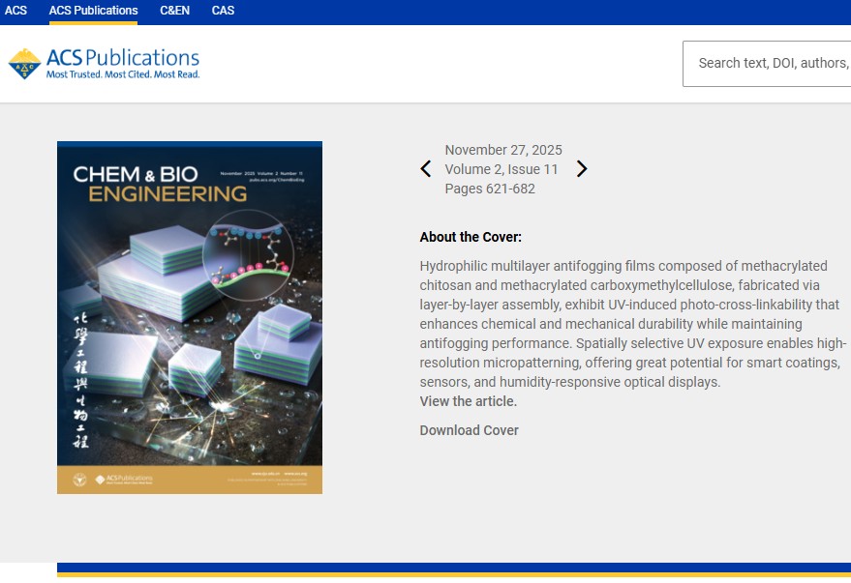Click the ACS Publications logo
851x583 pixels.
(x=105, y=64)
